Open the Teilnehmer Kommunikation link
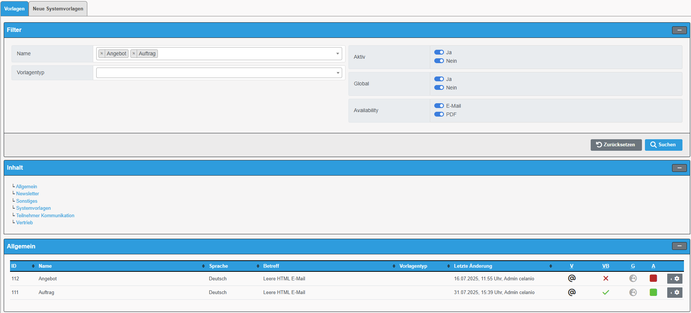 pos(45,215)
